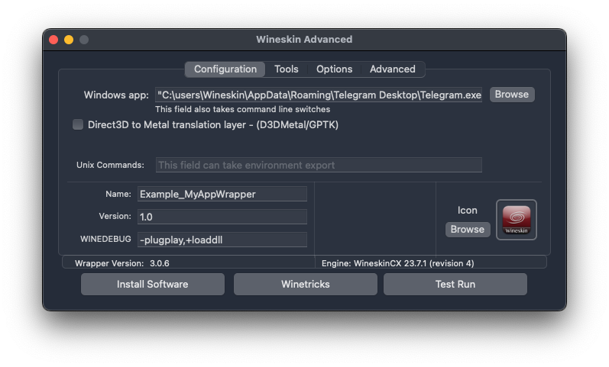Viewport: 609px width, 367px height.
Task: Click 'This field also takes command line switches'
Action: tap(243, 109)
